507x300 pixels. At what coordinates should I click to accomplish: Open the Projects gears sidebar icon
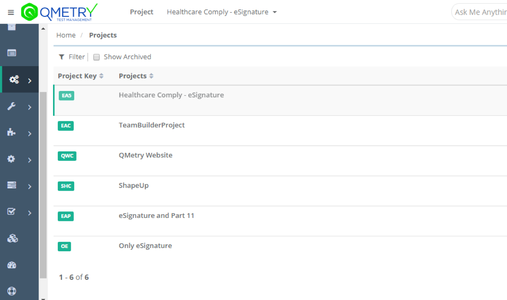coord(14,79)
